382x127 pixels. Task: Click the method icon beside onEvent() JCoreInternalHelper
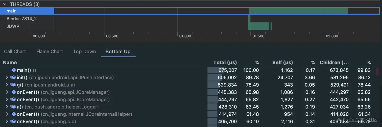point(13,114)
